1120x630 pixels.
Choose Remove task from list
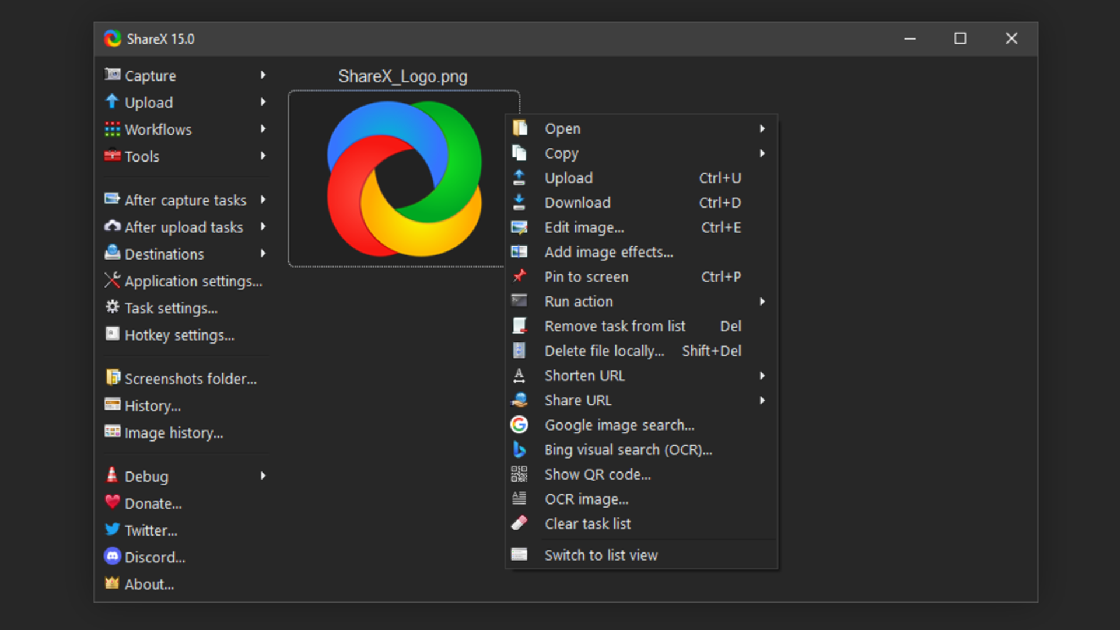[615, 326]
